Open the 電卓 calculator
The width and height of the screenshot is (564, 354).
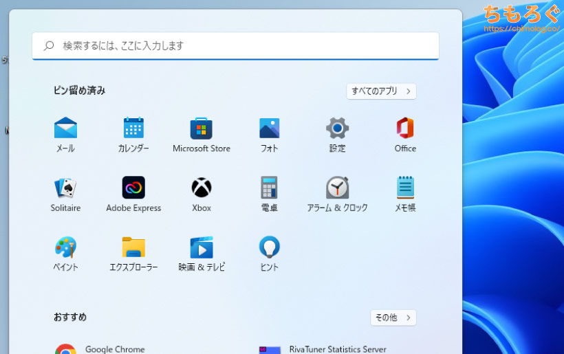(x=270, y=194)
